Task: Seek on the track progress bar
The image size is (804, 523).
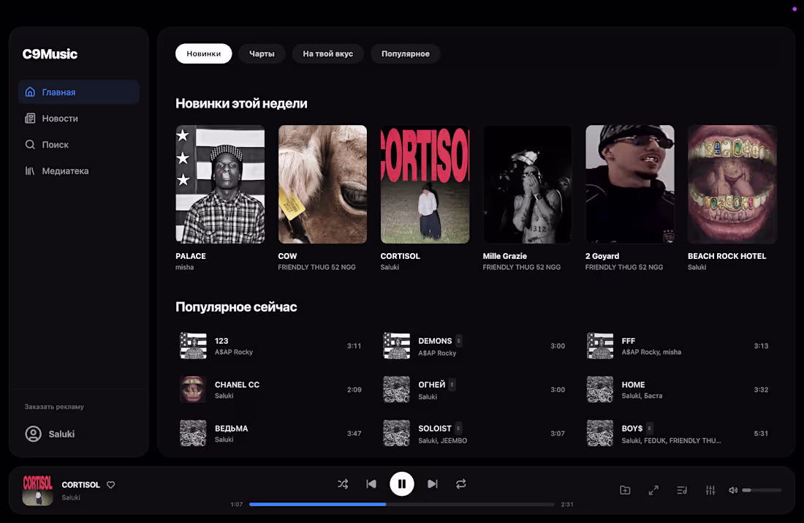Action: 401,504
